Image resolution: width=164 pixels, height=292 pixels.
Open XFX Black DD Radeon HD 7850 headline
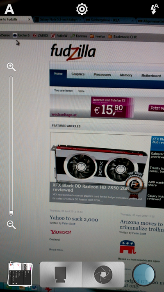(90, 188)
